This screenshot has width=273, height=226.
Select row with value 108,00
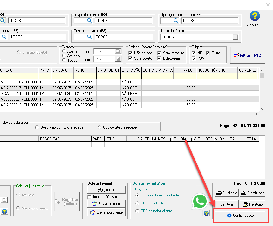click(130, 88)
